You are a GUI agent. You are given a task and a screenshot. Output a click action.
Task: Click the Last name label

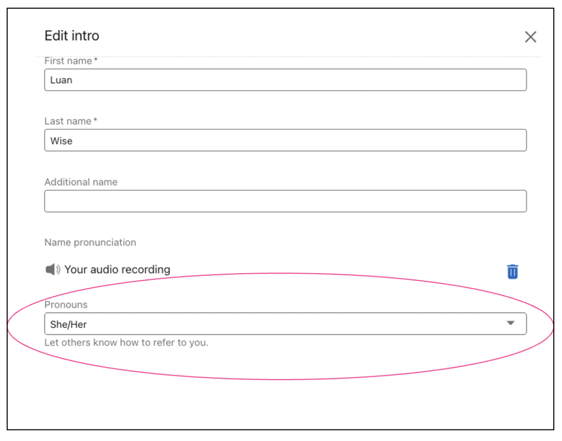(68, 121)
